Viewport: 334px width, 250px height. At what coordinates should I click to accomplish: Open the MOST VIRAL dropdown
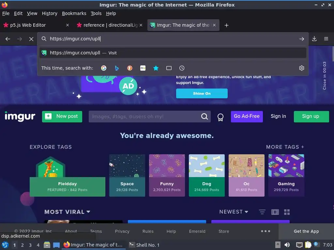click(x=67, y=212)
